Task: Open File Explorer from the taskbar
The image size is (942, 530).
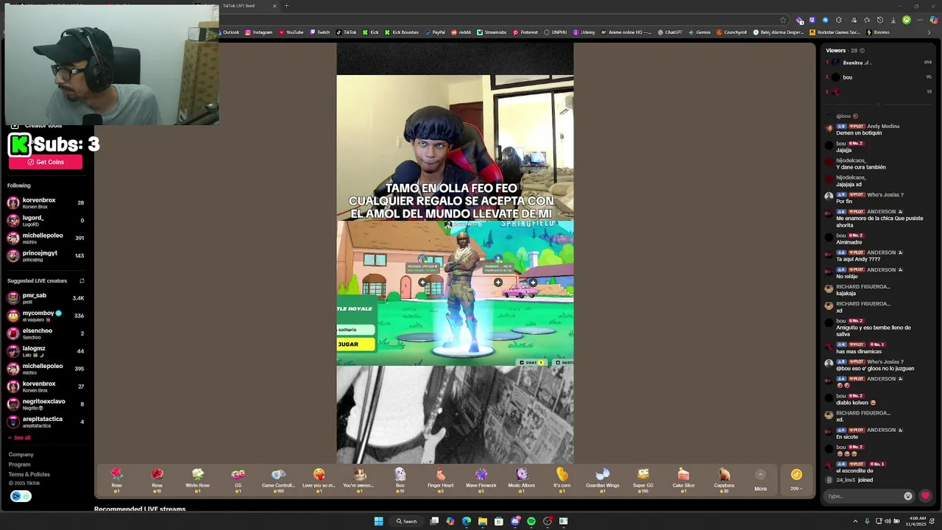Action: pos(483,521)
